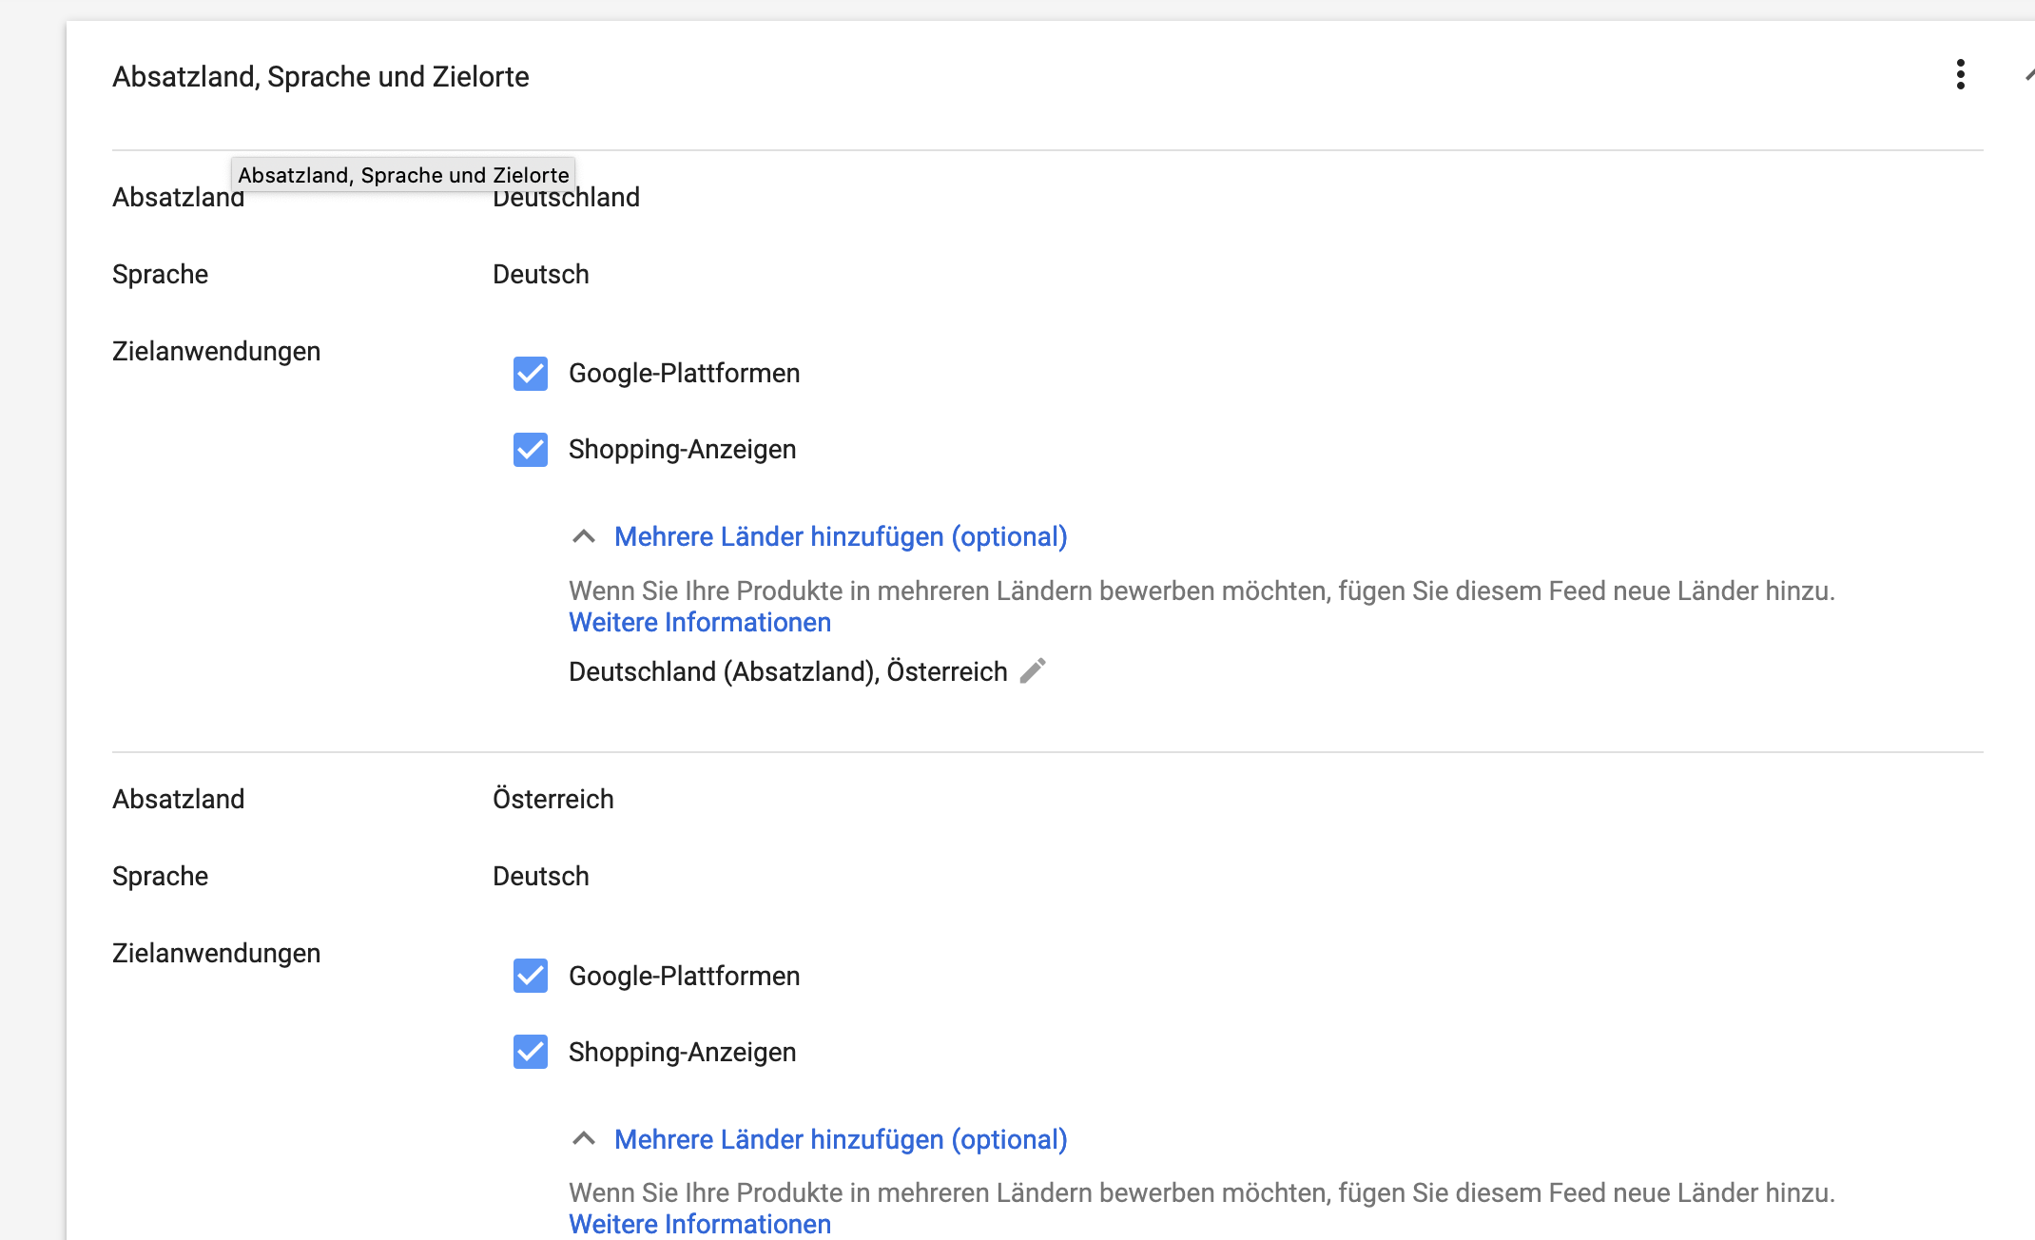Collapse the Österreich section's Mehrere Länder chevron
Image resolution: width=2035 pixels, height=1240 pixels.
(584, 1139)
